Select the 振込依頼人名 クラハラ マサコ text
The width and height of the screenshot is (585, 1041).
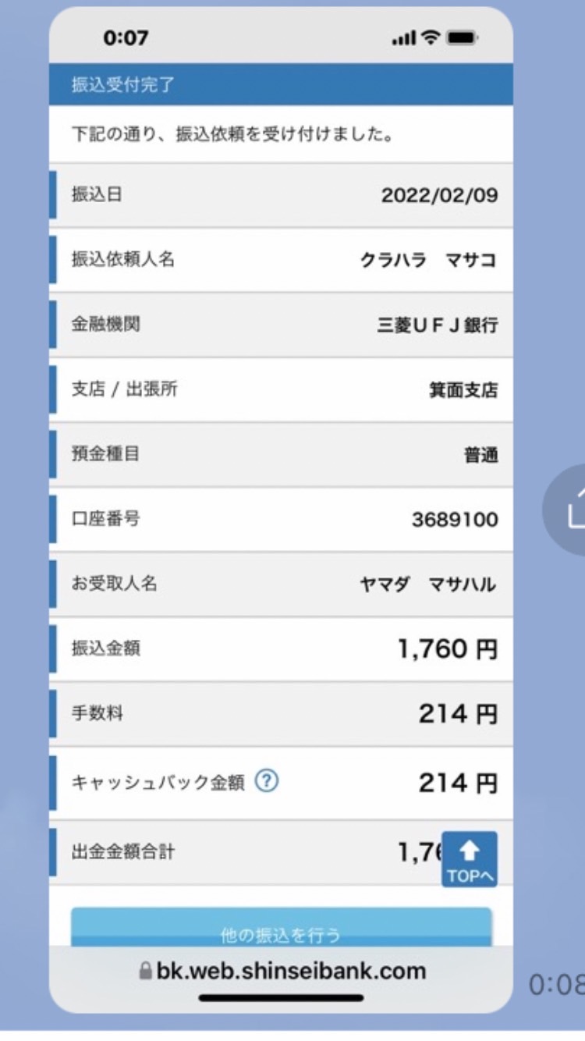pyautogui.click(x=427, y=260)
